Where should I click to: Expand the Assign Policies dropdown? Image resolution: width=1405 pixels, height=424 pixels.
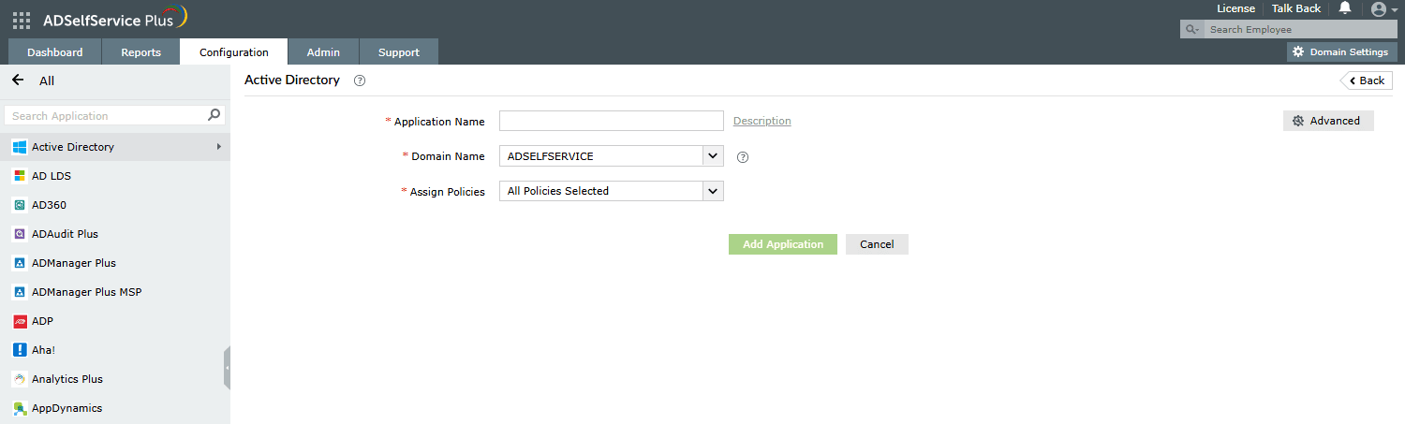(713, 191)
